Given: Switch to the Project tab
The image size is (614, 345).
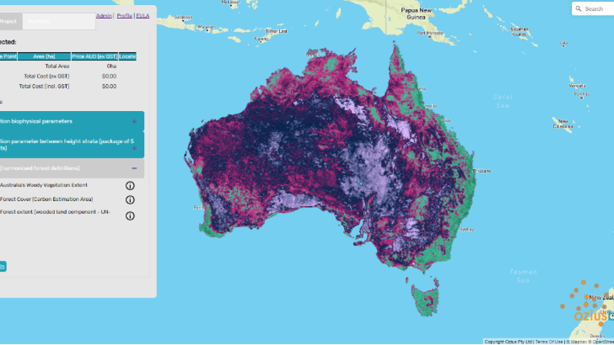Looking at the screenshot, I should [x=8, y=21].
